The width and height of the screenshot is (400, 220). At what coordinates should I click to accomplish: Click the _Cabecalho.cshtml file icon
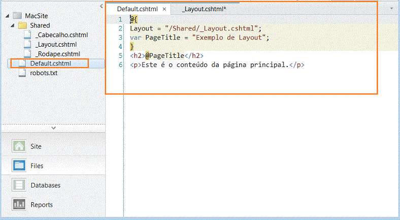tap(27, 35)
